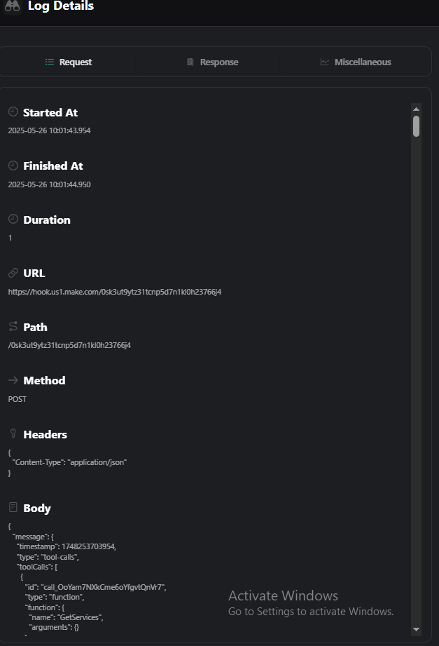Click the clock icon beside Started At
The width and height of the screenshot is (439, 646).
click(13, 112)
